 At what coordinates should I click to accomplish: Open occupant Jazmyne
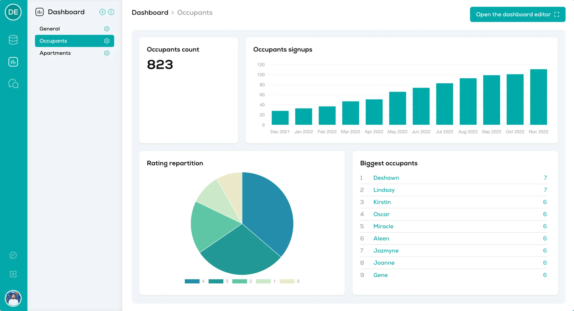tap(386, 251)
